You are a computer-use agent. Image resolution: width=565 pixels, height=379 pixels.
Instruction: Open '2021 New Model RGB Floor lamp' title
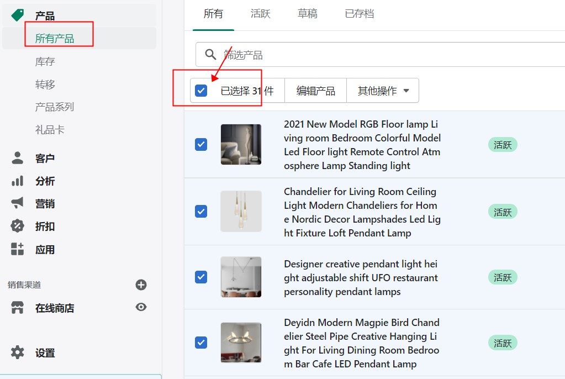pyautogui.click(x=362, y=145)
